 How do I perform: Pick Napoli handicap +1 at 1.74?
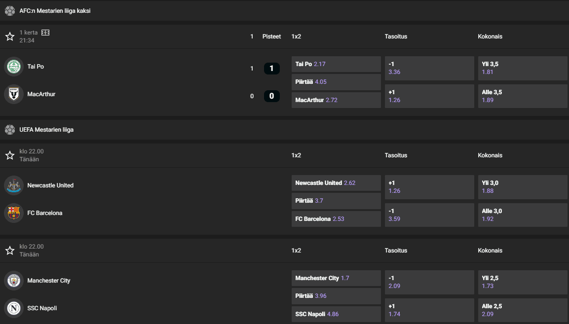tap(429, 310)
